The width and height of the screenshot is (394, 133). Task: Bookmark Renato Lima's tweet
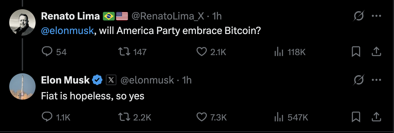(x=355, y=52)
